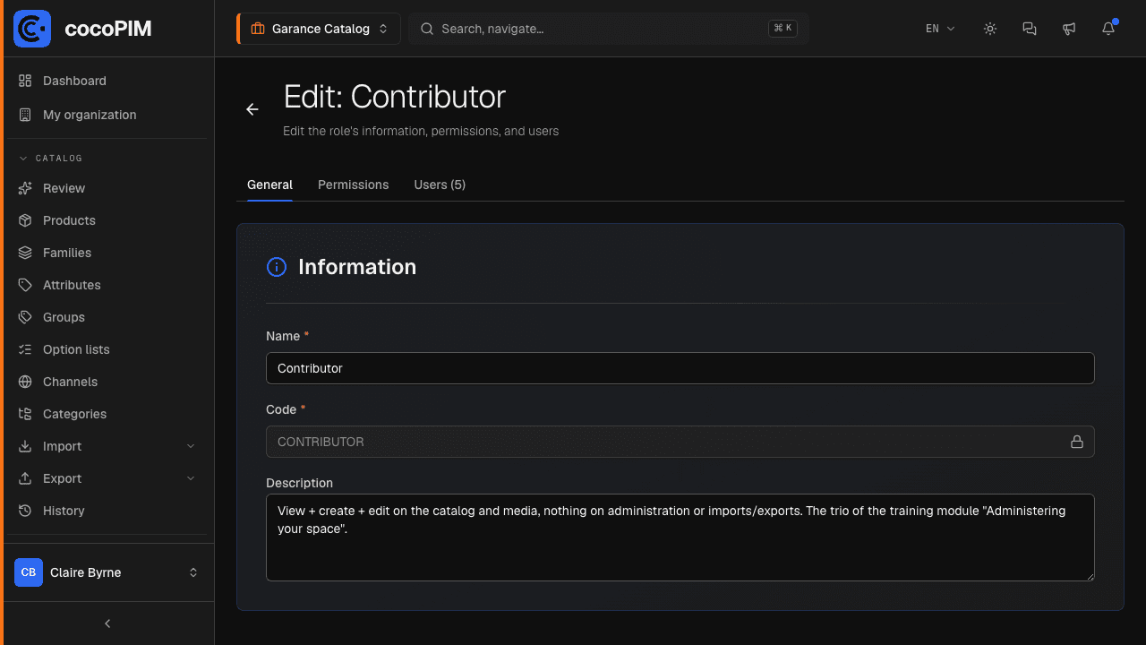This screenshot has height=645, width=1146.
Task: Open the Groups tags icon
Action: pyautogui.click(x=25, y=317)
